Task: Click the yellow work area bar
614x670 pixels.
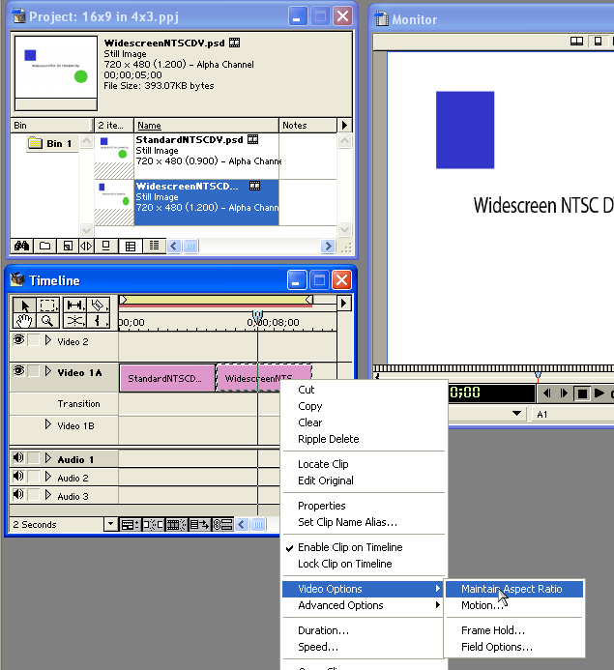Action: [x=213, y=301]
